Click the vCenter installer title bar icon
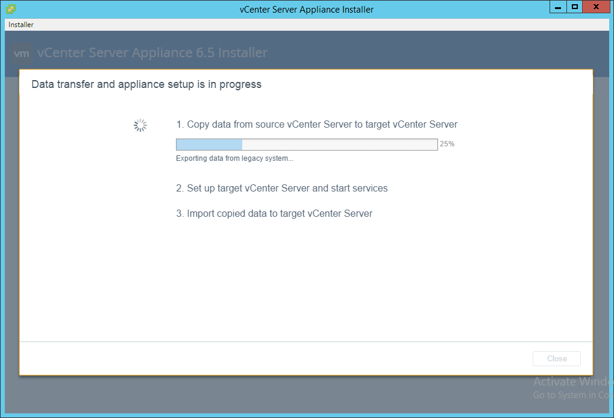 [11, 8]
